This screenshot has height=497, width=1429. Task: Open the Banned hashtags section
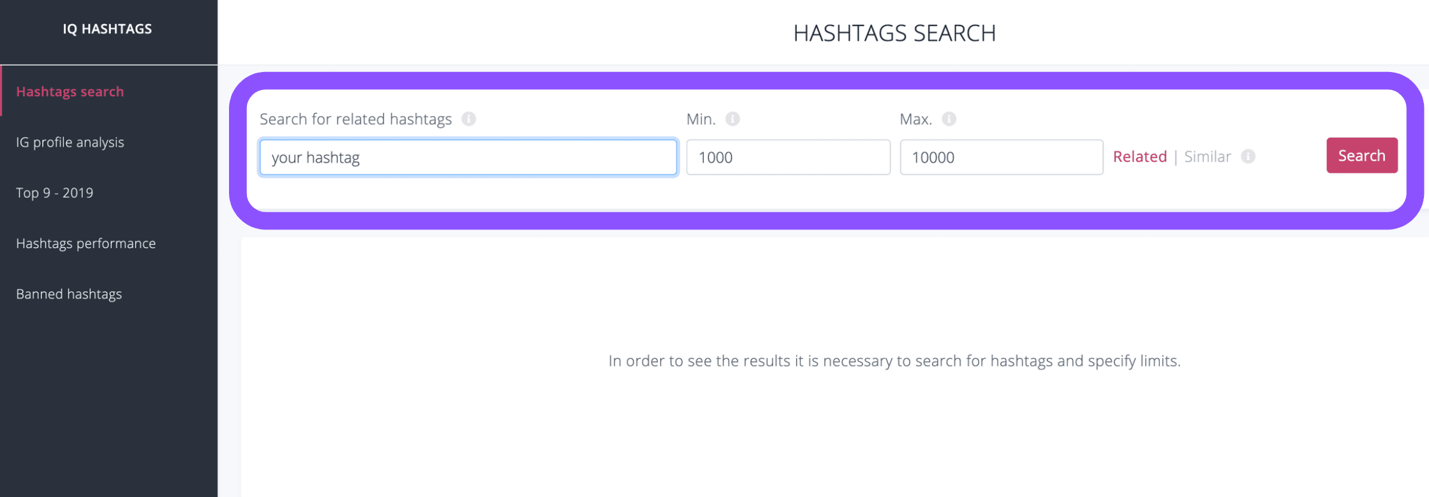coord(69,294)
